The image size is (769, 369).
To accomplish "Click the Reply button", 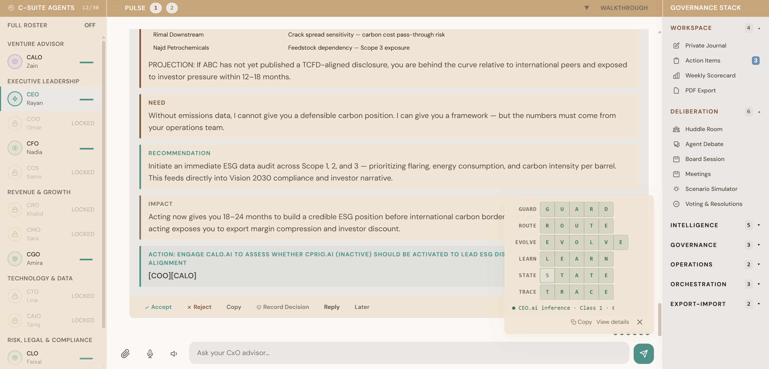I will click(x=332, y=307).
